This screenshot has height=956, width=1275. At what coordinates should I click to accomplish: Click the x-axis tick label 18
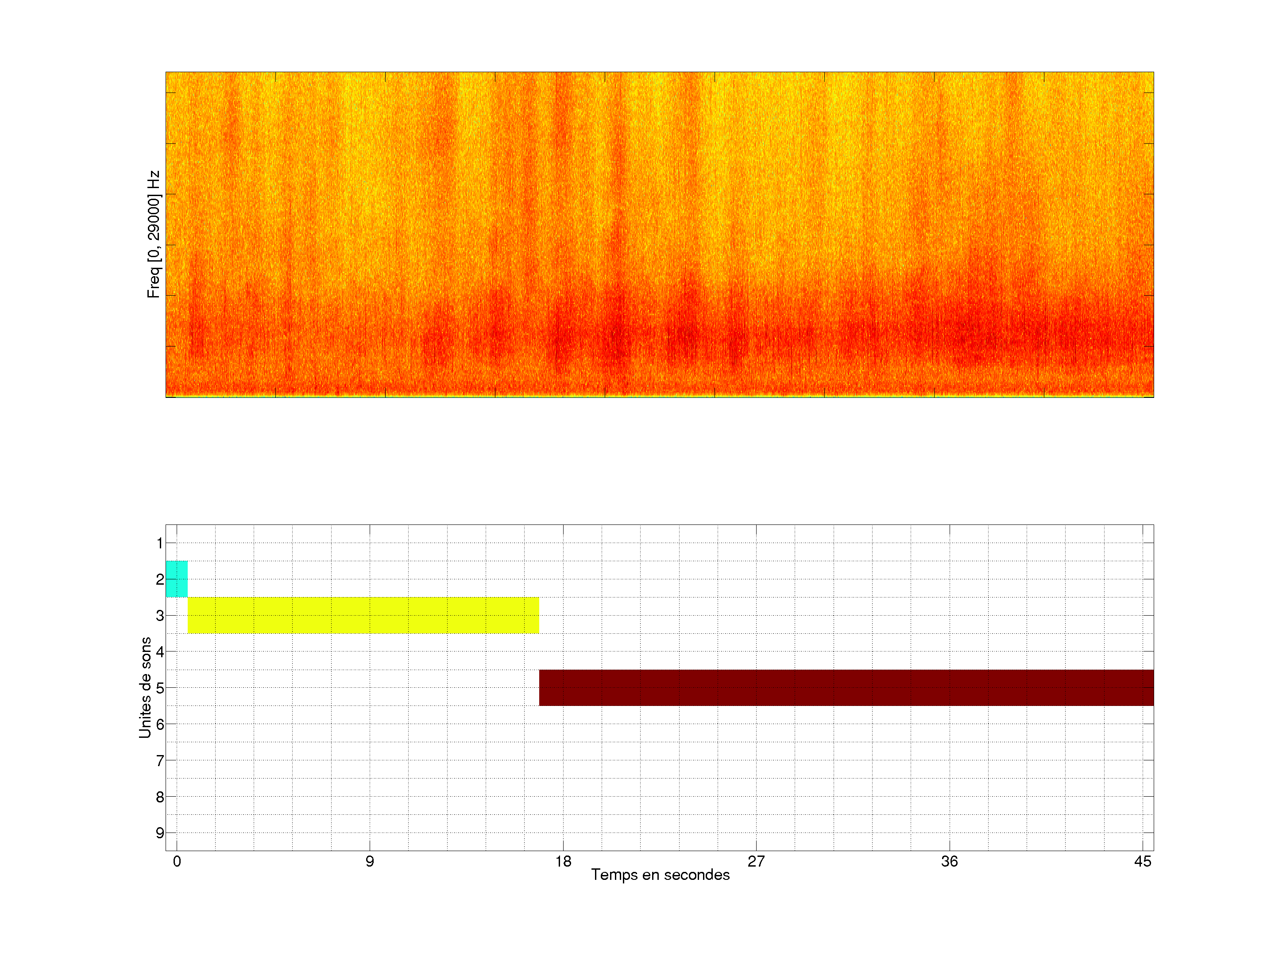tap(563, 861)
